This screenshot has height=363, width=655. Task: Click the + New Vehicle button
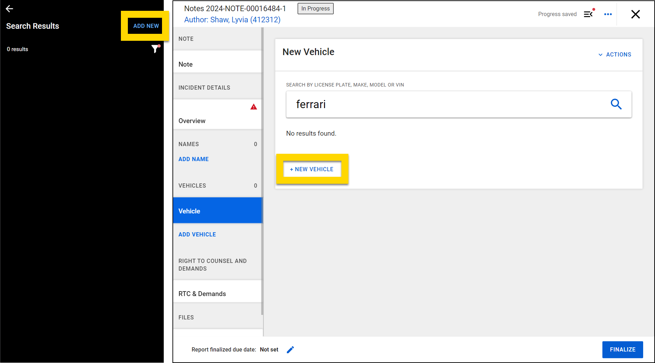(x=312, y=169)
